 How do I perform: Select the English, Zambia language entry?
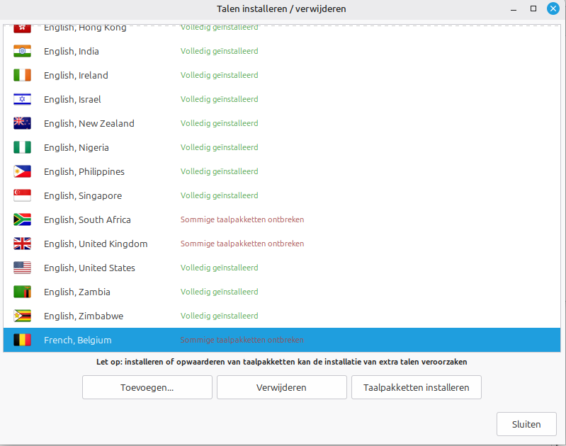click(x=281, y=292)
